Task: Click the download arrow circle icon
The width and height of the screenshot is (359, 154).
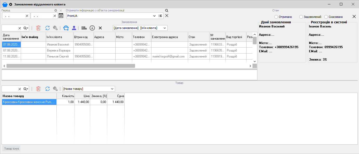Action: coord(92,28)
